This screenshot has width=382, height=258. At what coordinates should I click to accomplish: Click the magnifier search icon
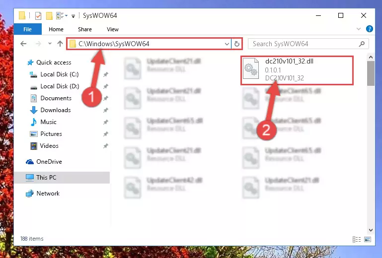tap(362, 44)
